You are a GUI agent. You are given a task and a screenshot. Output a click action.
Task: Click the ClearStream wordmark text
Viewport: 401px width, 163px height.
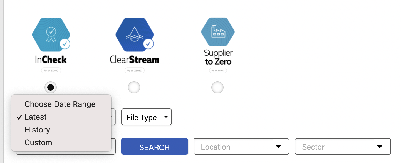pos(134,60)
